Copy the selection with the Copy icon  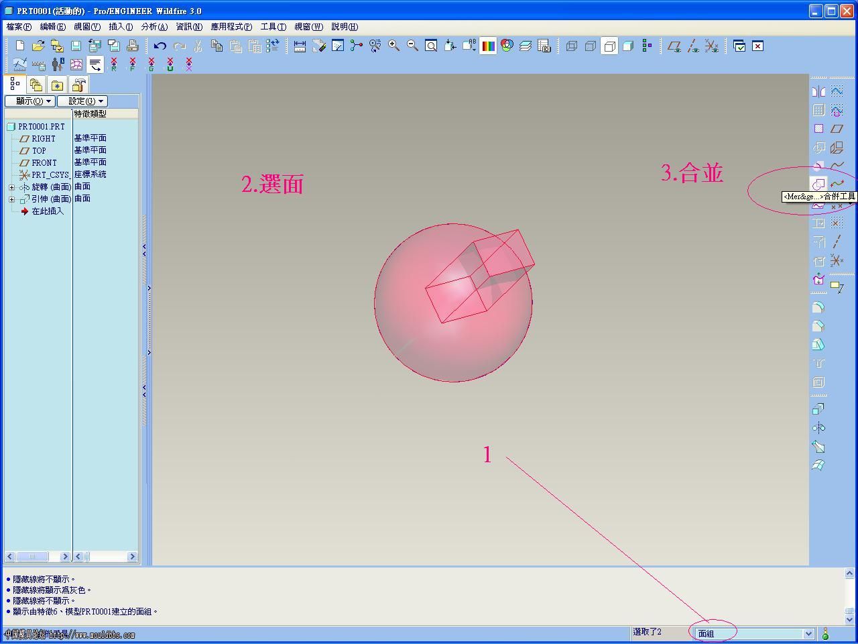pos(217,46)
